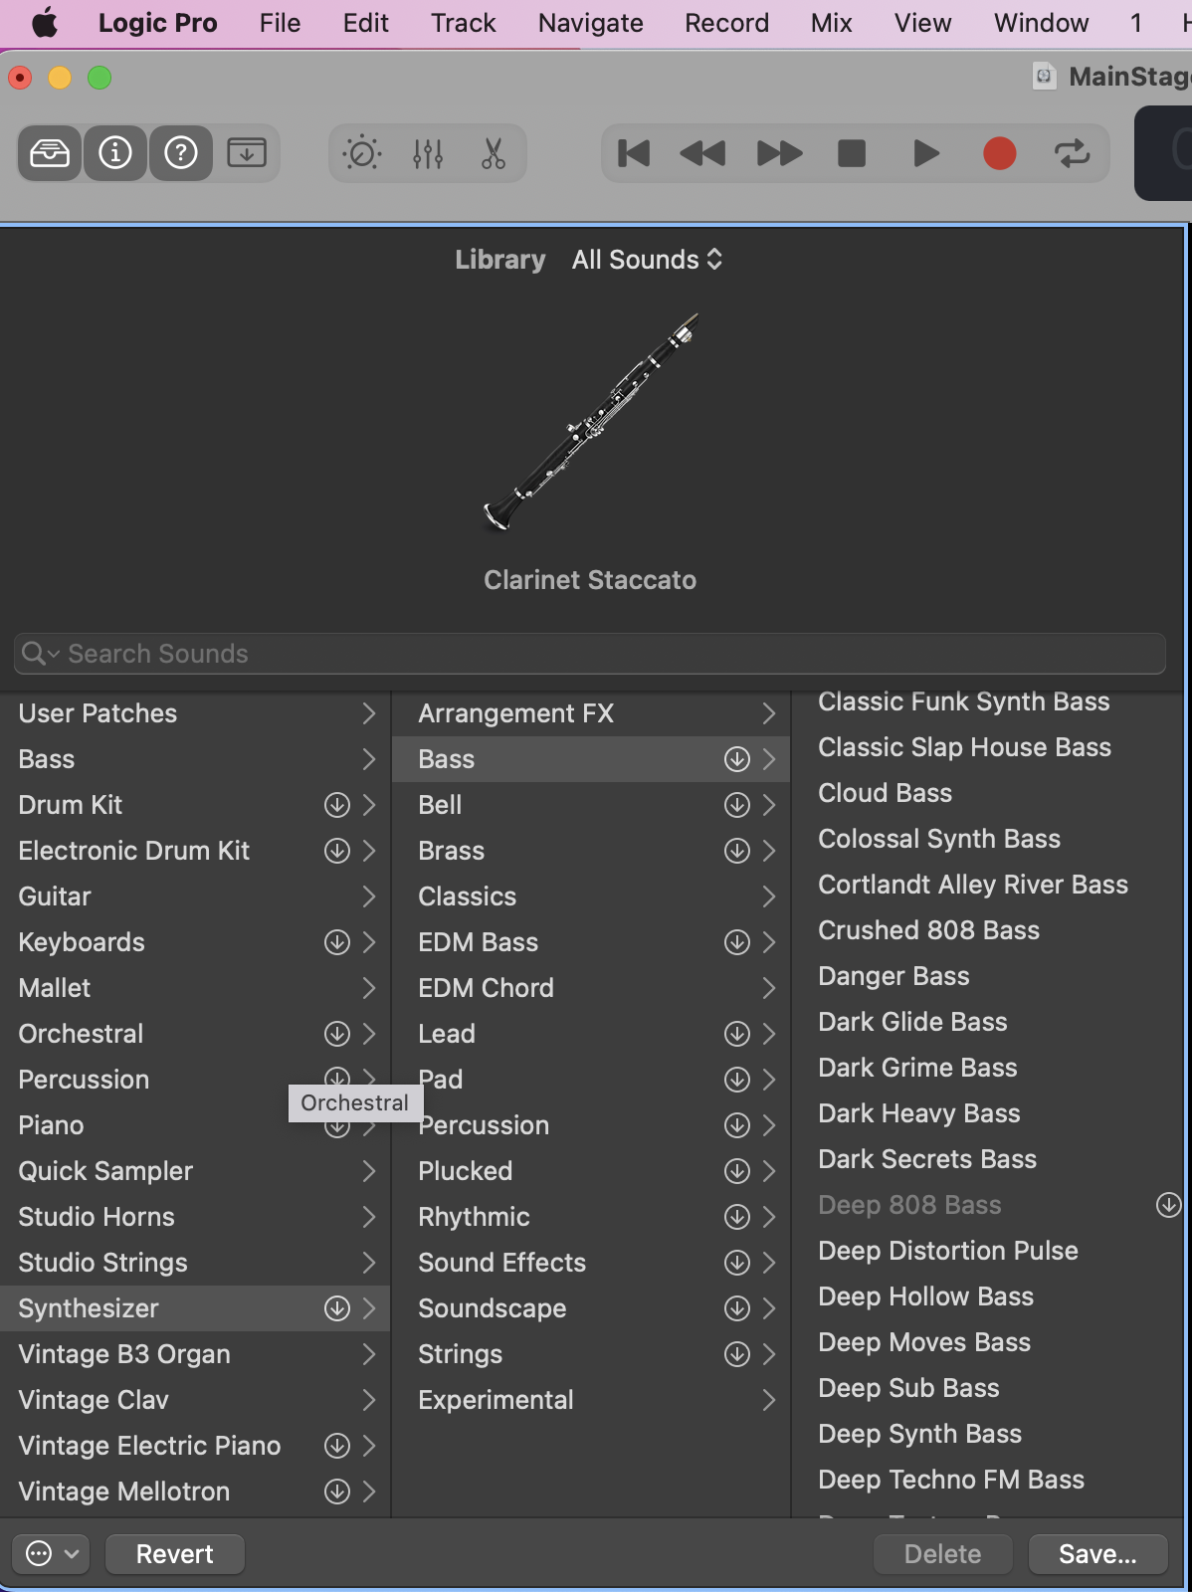1192x1592 pixels.
Task: Download the Plucked subcategory content
Action: click(737, 1171)
